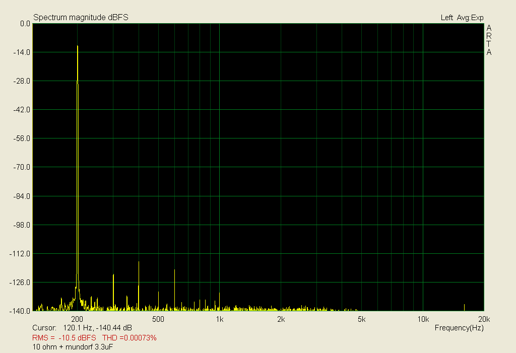Click the Cursor readout '120.1 Hz, -140.44 dB'
Screen dimensions: 516x353
click(x=97, y=328)
